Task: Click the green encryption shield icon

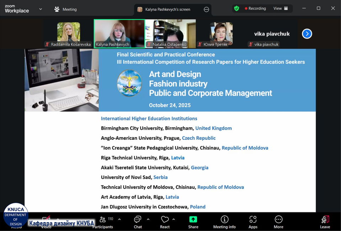Action: (237, 9)
